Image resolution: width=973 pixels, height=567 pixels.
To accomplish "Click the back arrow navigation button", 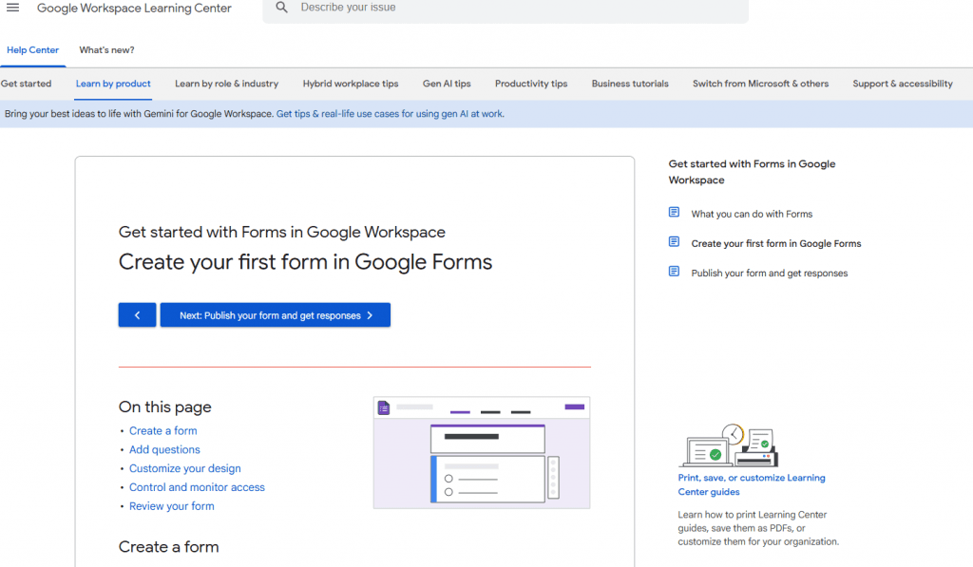I will click(136, 314).
